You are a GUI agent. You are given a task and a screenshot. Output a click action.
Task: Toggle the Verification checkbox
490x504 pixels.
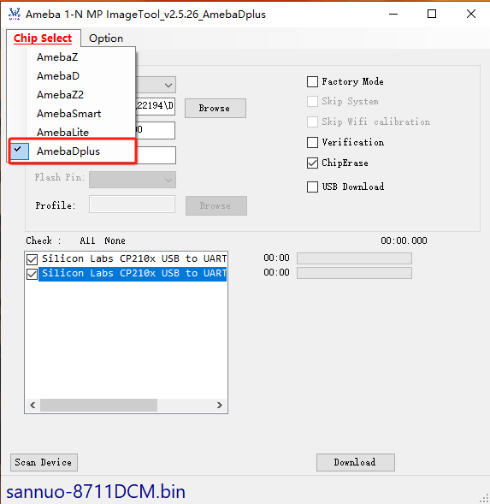click(x=312, y=142)
